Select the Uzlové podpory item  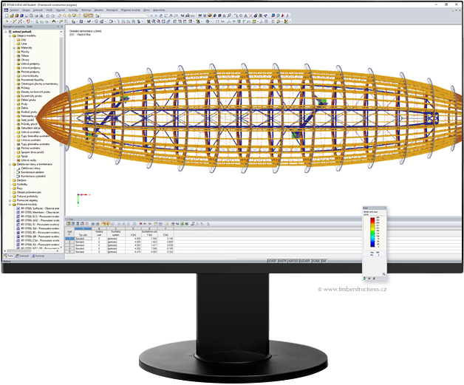pyautogui.click(x=30, y=64)
